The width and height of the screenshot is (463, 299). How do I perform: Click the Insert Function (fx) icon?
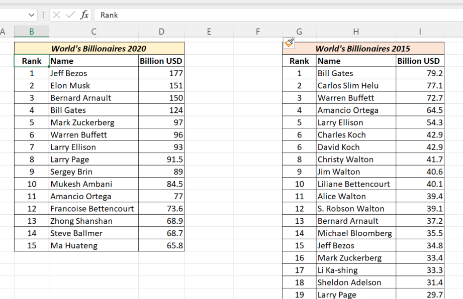point(84,15)
